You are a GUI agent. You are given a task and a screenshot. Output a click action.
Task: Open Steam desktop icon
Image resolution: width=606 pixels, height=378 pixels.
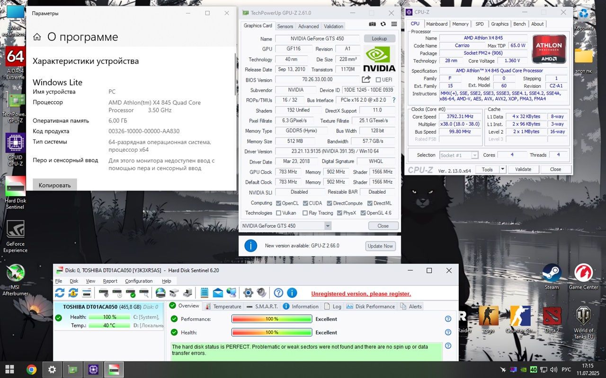[552, 277]
